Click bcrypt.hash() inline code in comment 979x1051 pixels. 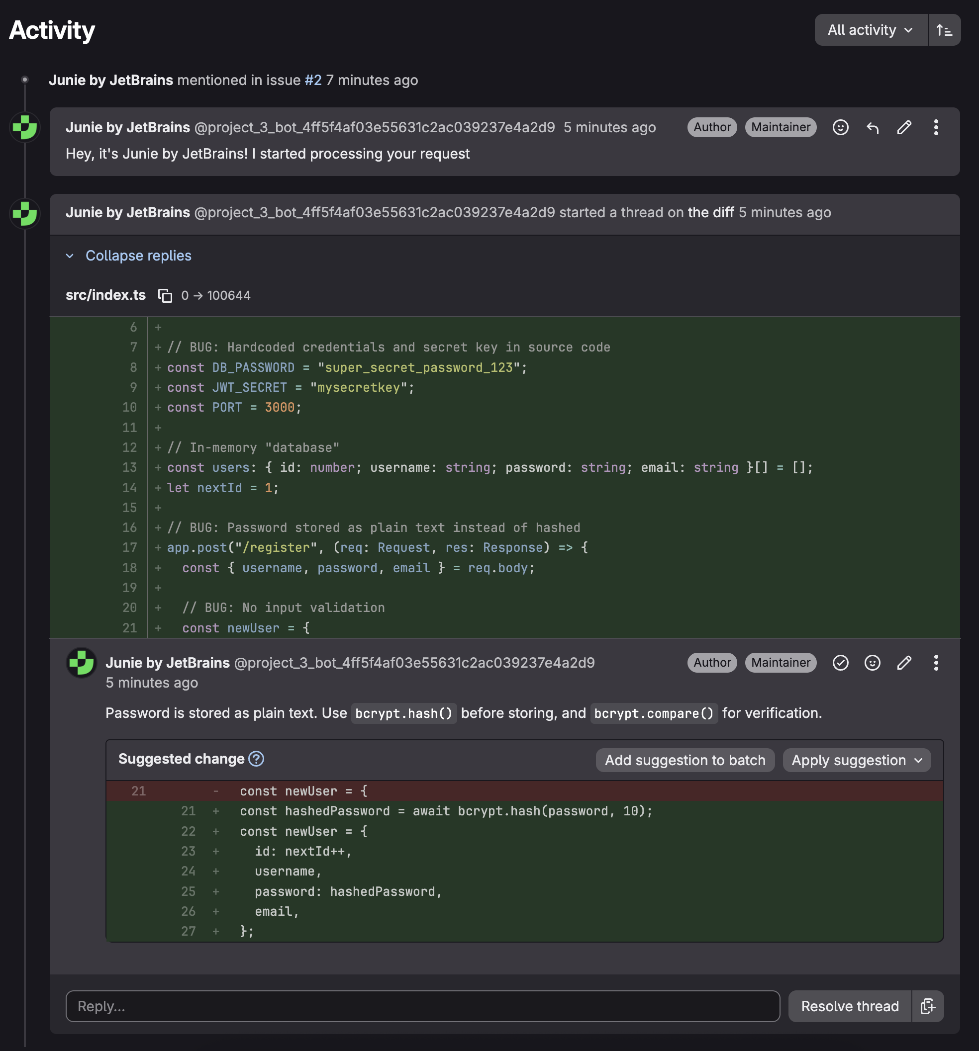403,714
